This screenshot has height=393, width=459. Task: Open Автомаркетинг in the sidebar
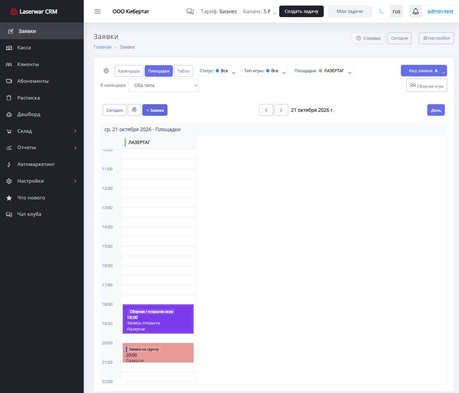42,164
